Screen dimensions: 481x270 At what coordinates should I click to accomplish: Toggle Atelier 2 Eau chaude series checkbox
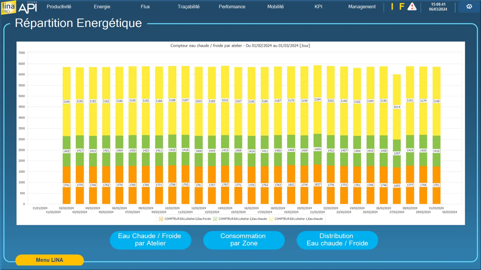[215, 219]
